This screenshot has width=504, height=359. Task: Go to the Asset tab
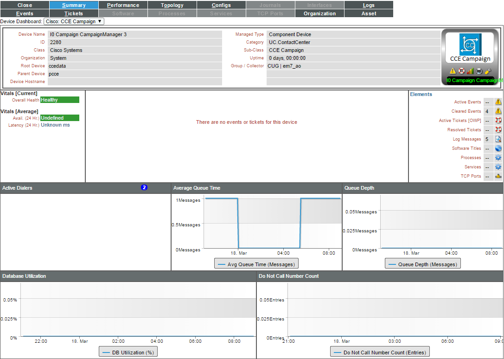(369, 13)
